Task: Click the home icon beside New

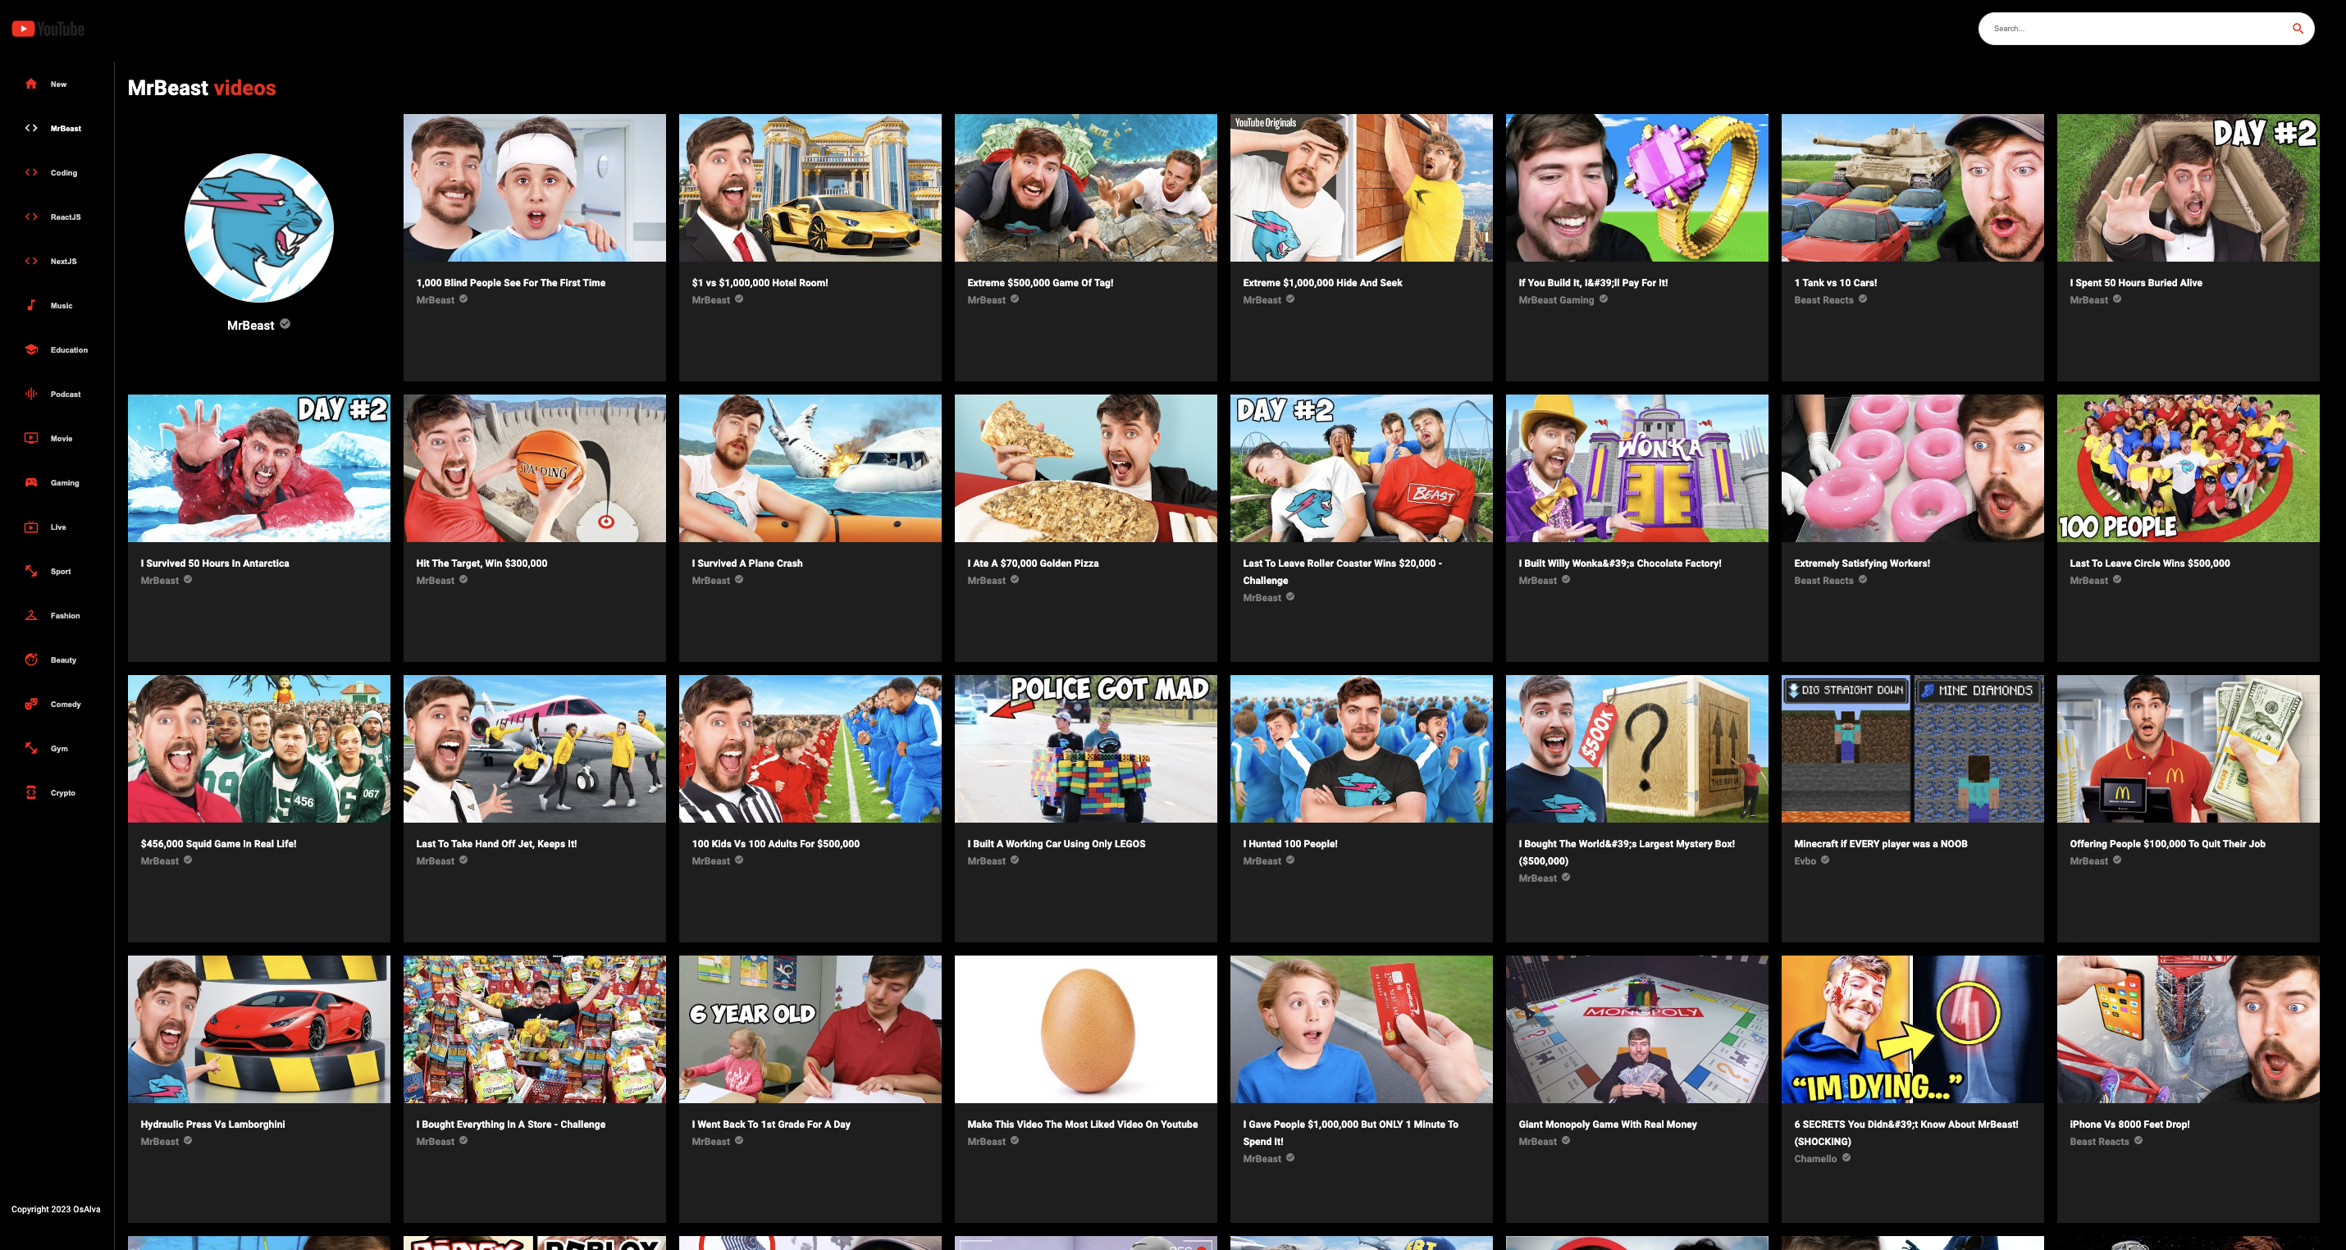Action: (x=31, y=84)
